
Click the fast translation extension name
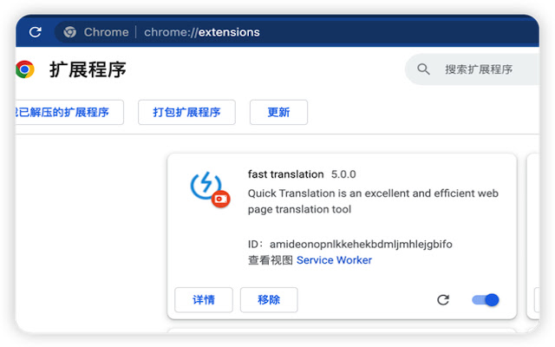(285, 174)
